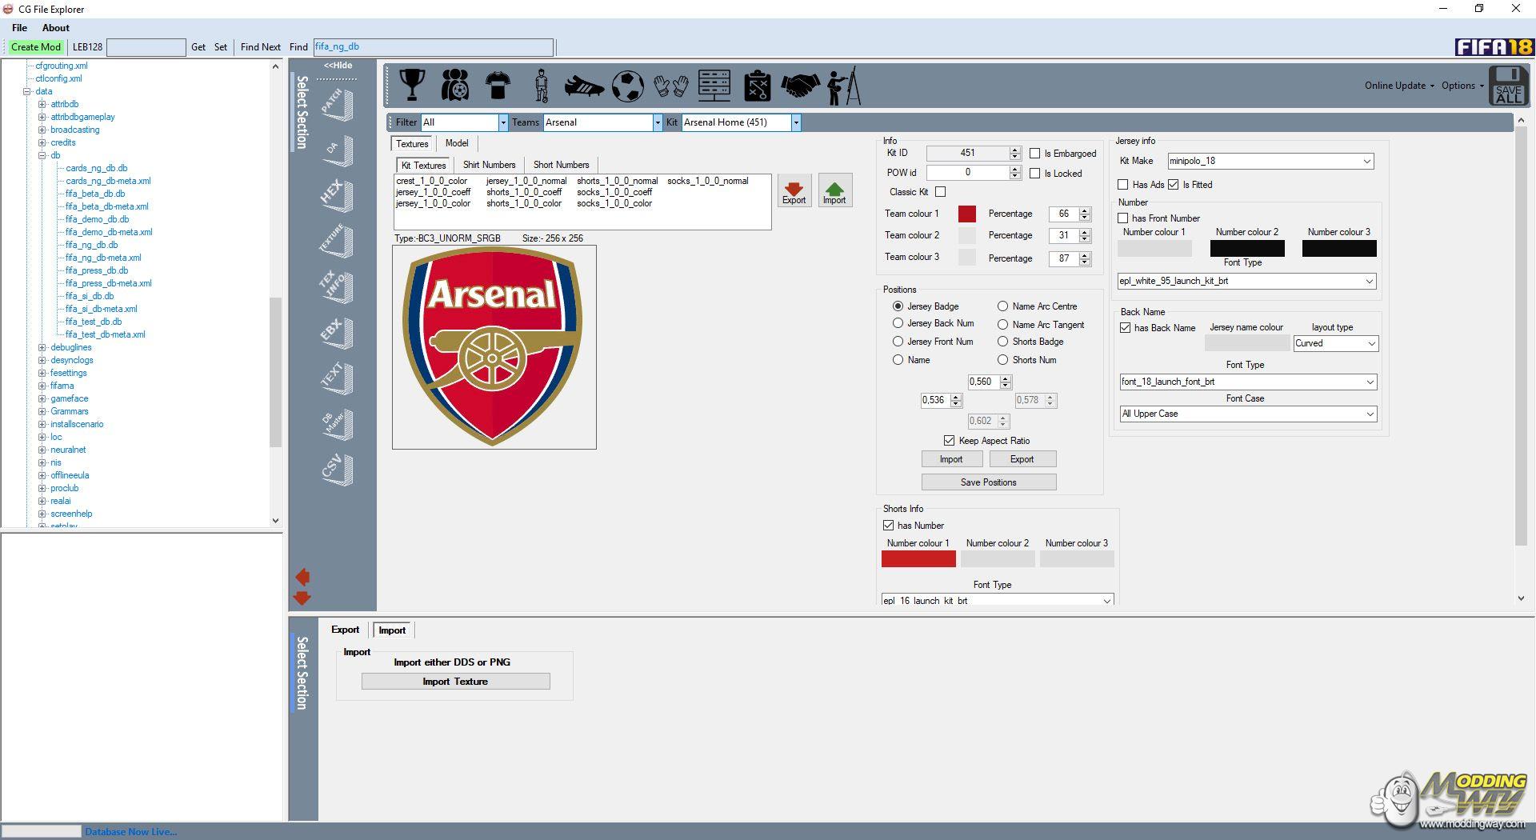Select the EBX section book icon

tap(337, 333)
